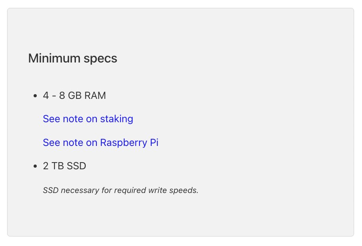Open the 'See note on staking' link
This screenshot has height=246, width=362.
pyautogui.click(x=88, y=119)
